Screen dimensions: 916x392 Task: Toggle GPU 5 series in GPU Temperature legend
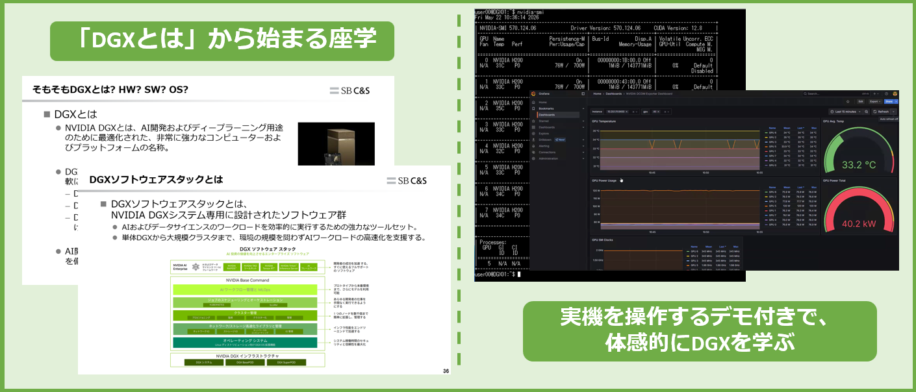point(772,147)
